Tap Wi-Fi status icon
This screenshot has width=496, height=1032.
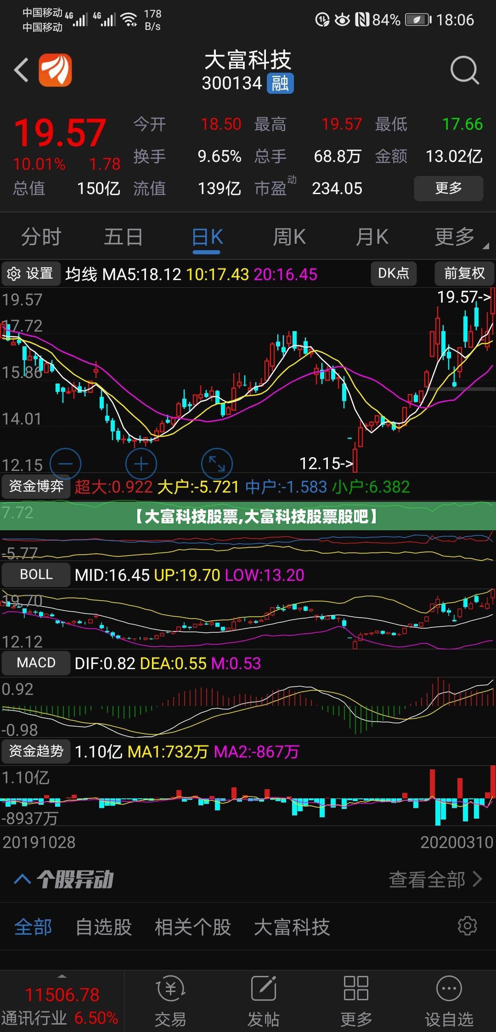(x=129, y=19)
